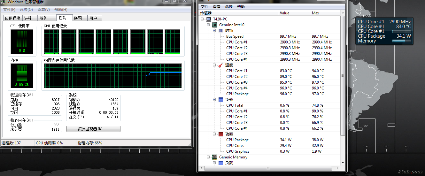Click the 温度 thermometer icon
425x176 pixels.
[x=221, y=65]
